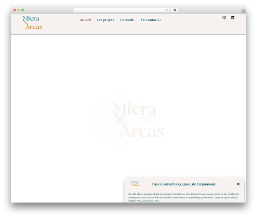Click the yellow minimize window button
The height and width of the screenshot is (218, 257).
[x=19, y=10]
